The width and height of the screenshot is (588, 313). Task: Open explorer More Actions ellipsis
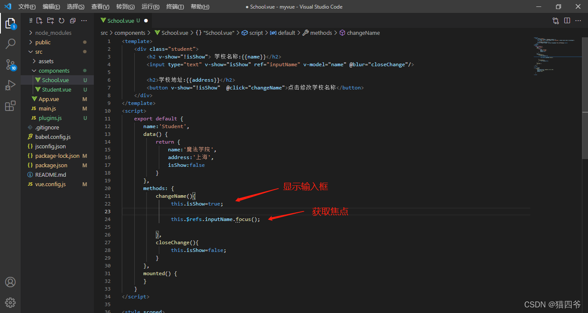[x=84, y=21]
